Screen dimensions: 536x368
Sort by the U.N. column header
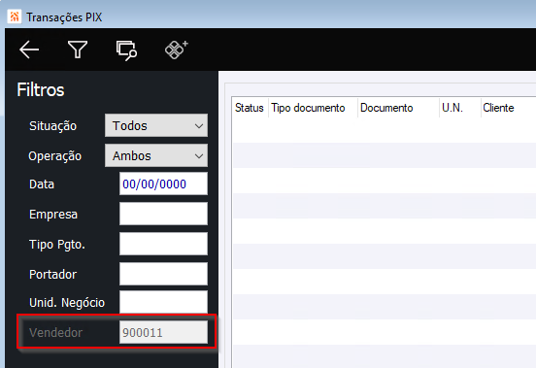(x=452, y=108)
